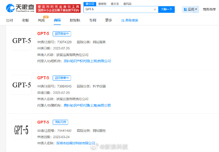Click the TianYanCha logo

20,8
